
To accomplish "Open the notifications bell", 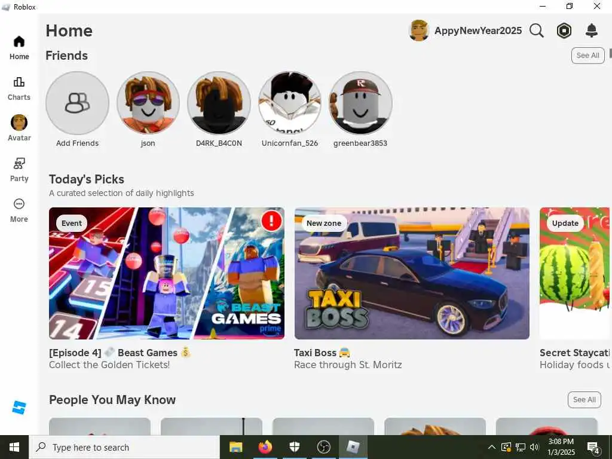I will 592,30.
